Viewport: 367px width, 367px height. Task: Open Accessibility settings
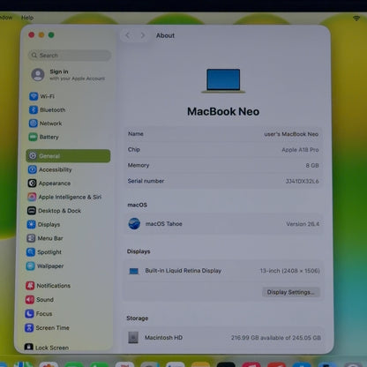point(49,169)
